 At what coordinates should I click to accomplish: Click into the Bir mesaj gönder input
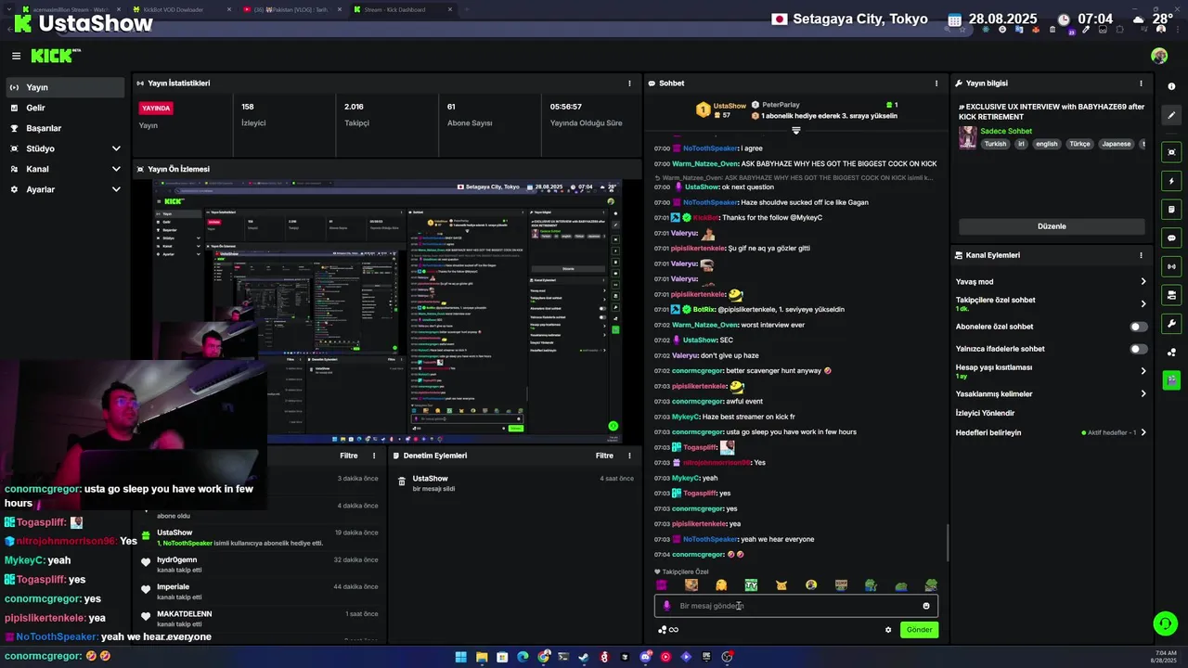point(796,606)
